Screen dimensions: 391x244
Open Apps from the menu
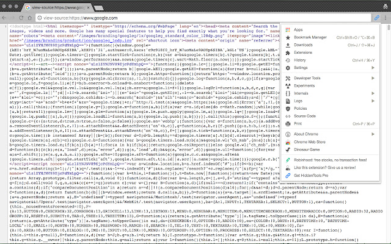point(330,30)
